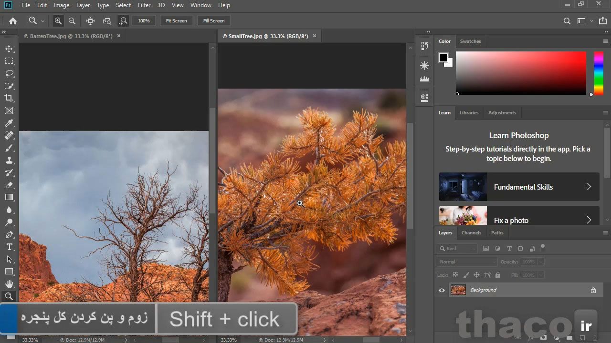The height and width of the screenshot is (343, 611).
Task: Select the Hand tool
Action: (9, 284)
